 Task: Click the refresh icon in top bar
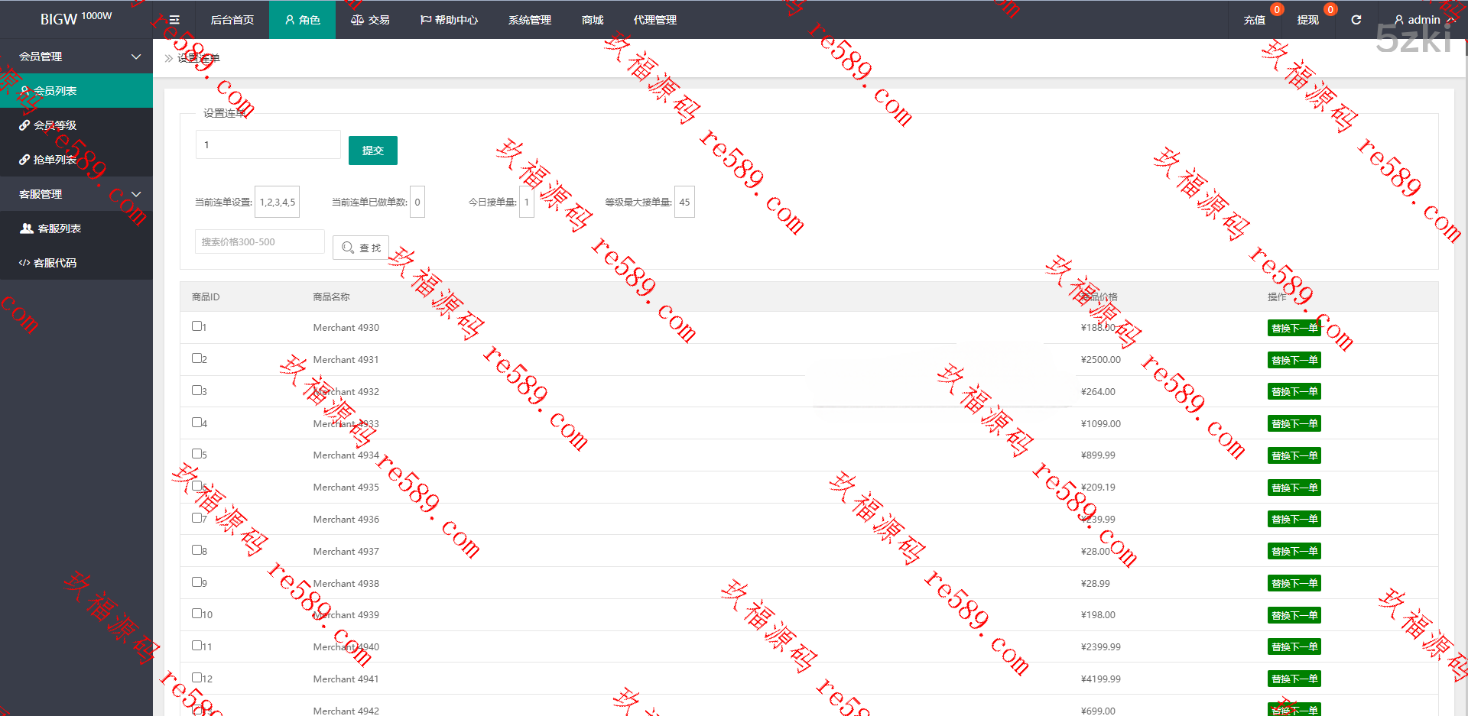click(1356, 20)
